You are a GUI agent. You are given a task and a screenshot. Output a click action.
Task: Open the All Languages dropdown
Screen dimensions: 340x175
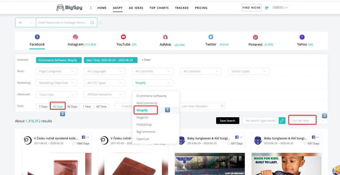tap(105, 71)
